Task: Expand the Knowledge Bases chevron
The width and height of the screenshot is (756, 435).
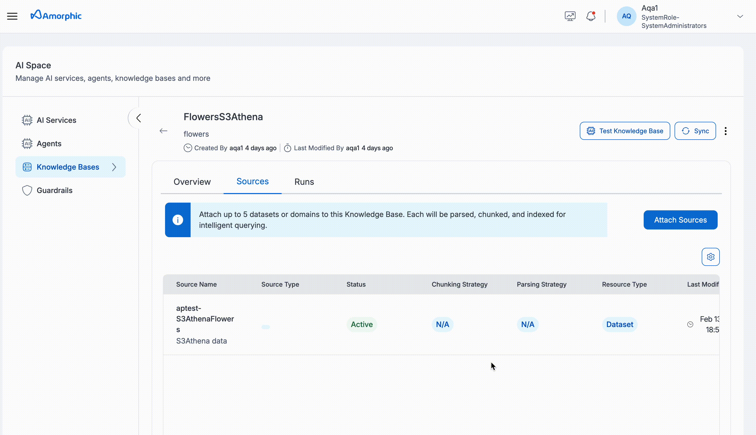Action: (114, 167)
